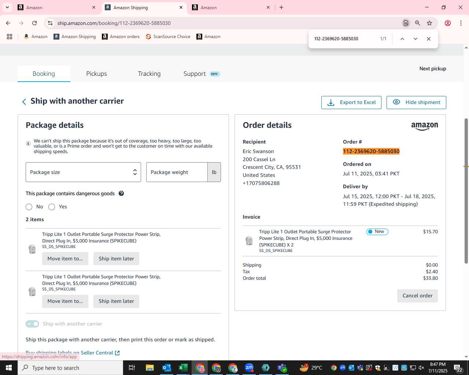Click Ship item later for first item
Screen dimensions: 469x375
pos(116,259)
